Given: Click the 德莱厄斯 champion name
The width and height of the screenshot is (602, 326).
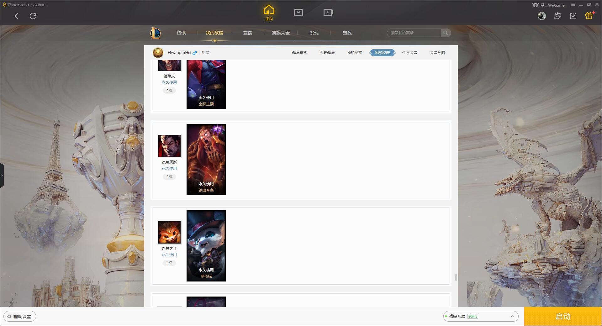Looking at the screenshot, I should click(169, 162).
